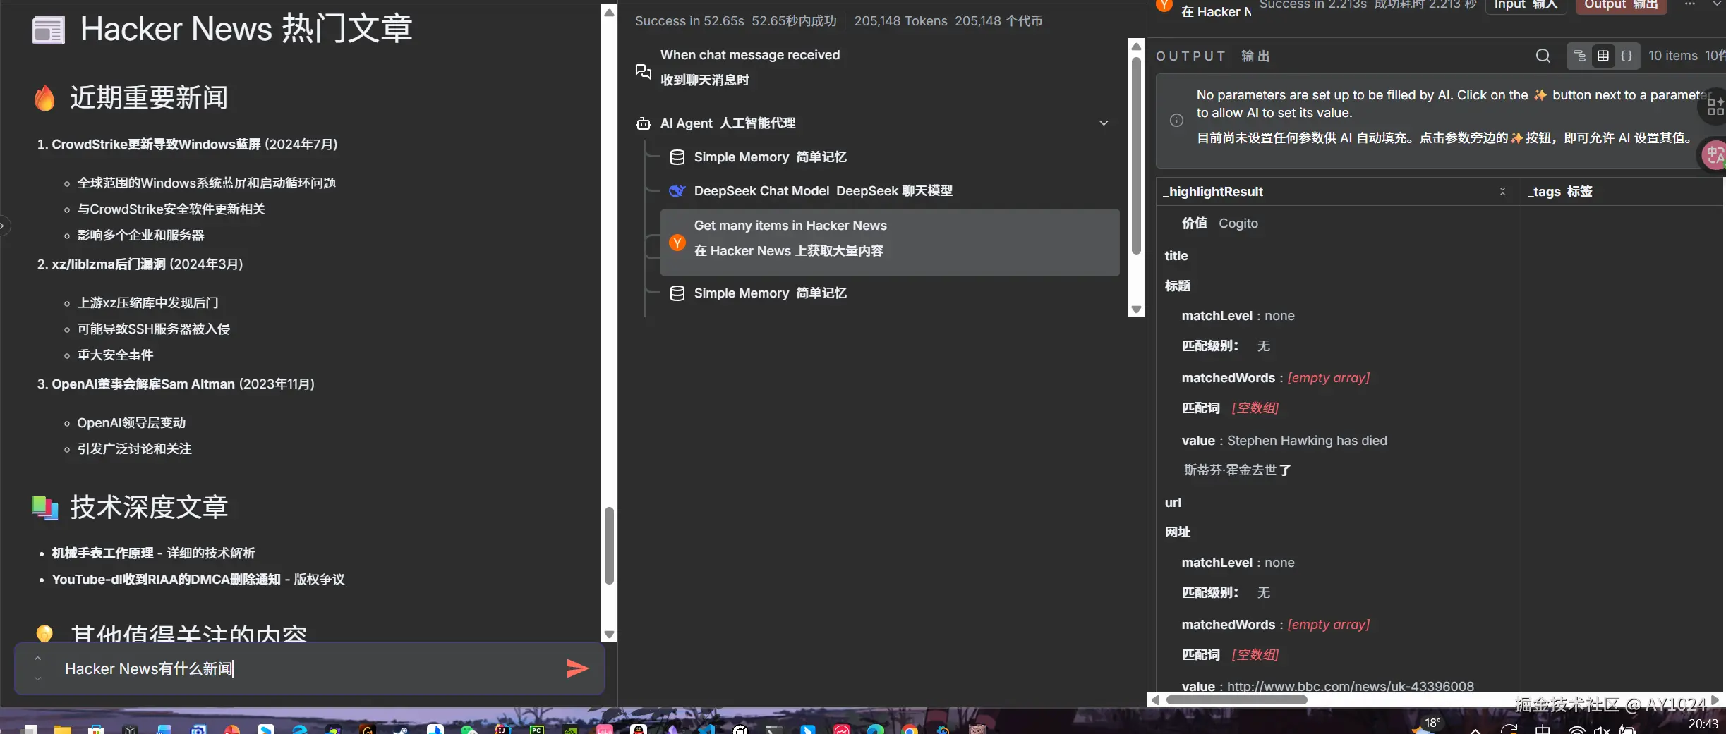Click the 'Stephen Hawking has died' value
1726x734 pixels.
(x=1307, y=441)
